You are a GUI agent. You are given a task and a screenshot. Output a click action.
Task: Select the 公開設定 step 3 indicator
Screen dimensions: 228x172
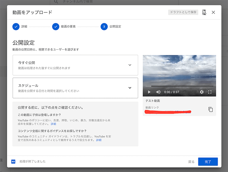click(x=104, y=26)
